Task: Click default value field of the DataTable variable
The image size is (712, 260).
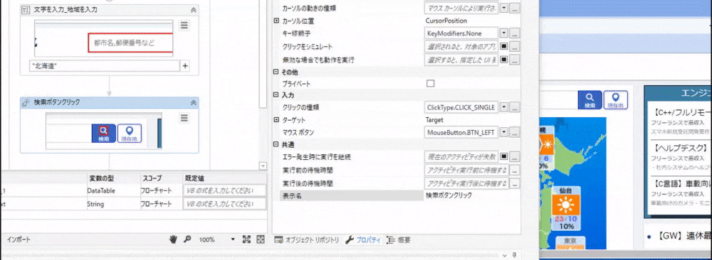Action: 225,190
